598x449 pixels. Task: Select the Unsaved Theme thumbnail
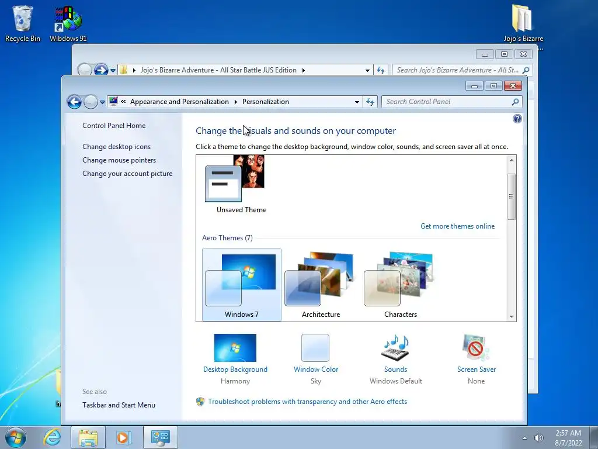241,185
